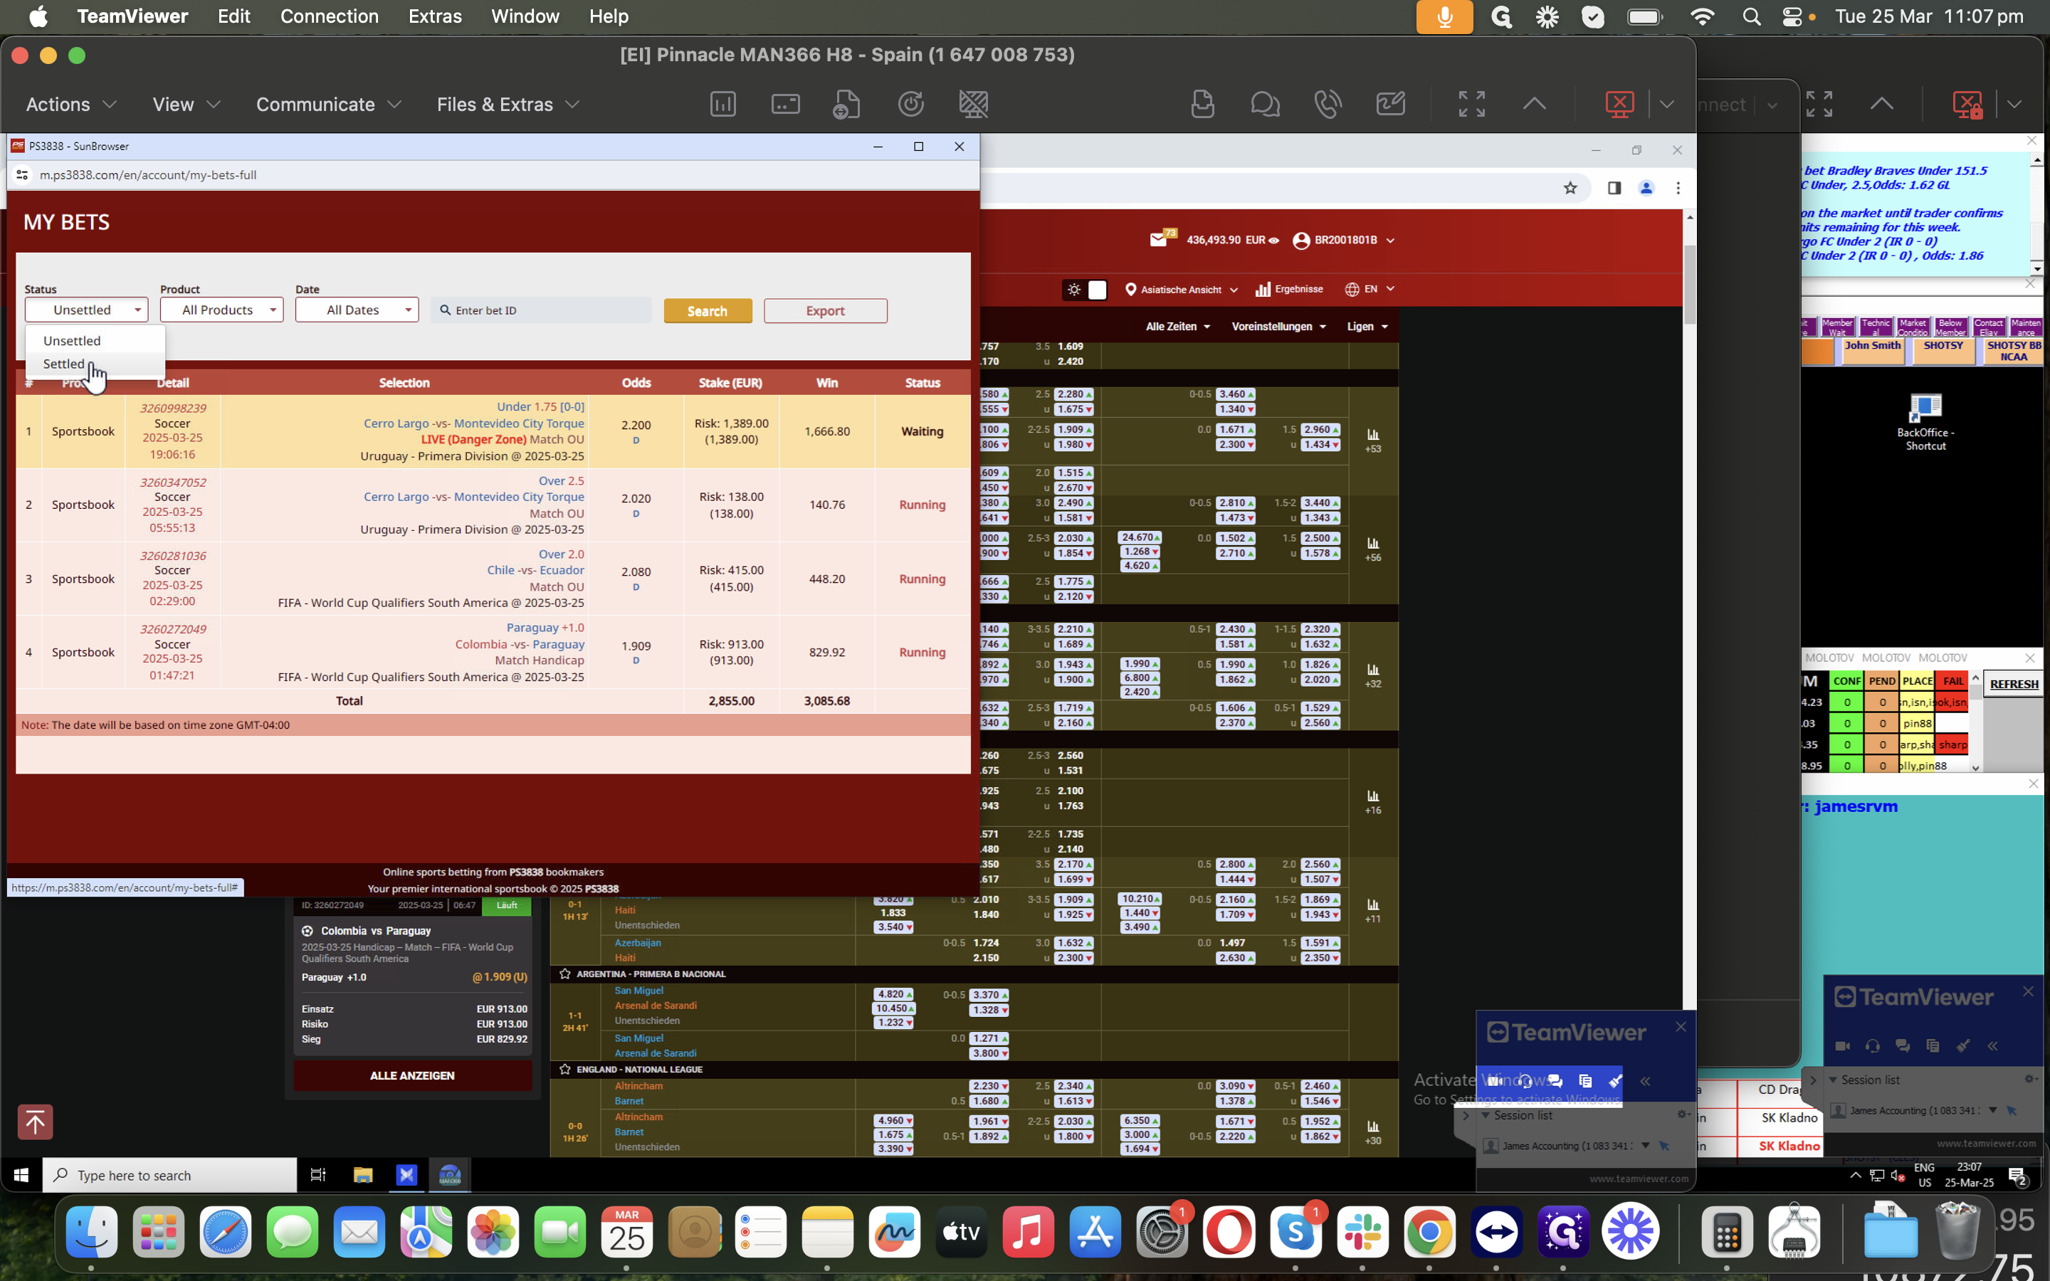Star the England National League

(x=565, y=1069)
